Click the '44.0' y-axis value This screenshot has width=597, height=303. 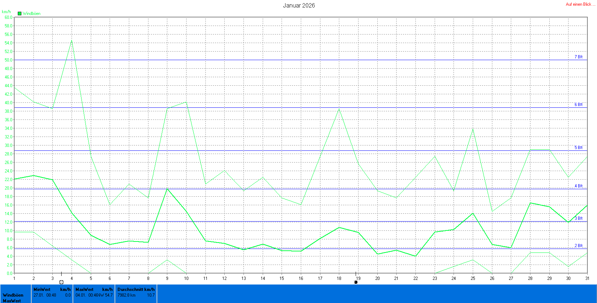9,86
